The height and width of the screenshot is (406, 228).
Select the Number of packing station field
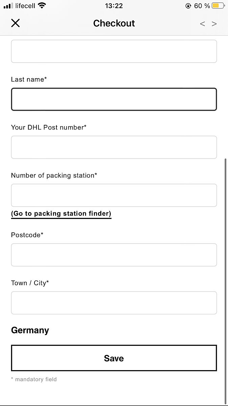tap(114, 195)
